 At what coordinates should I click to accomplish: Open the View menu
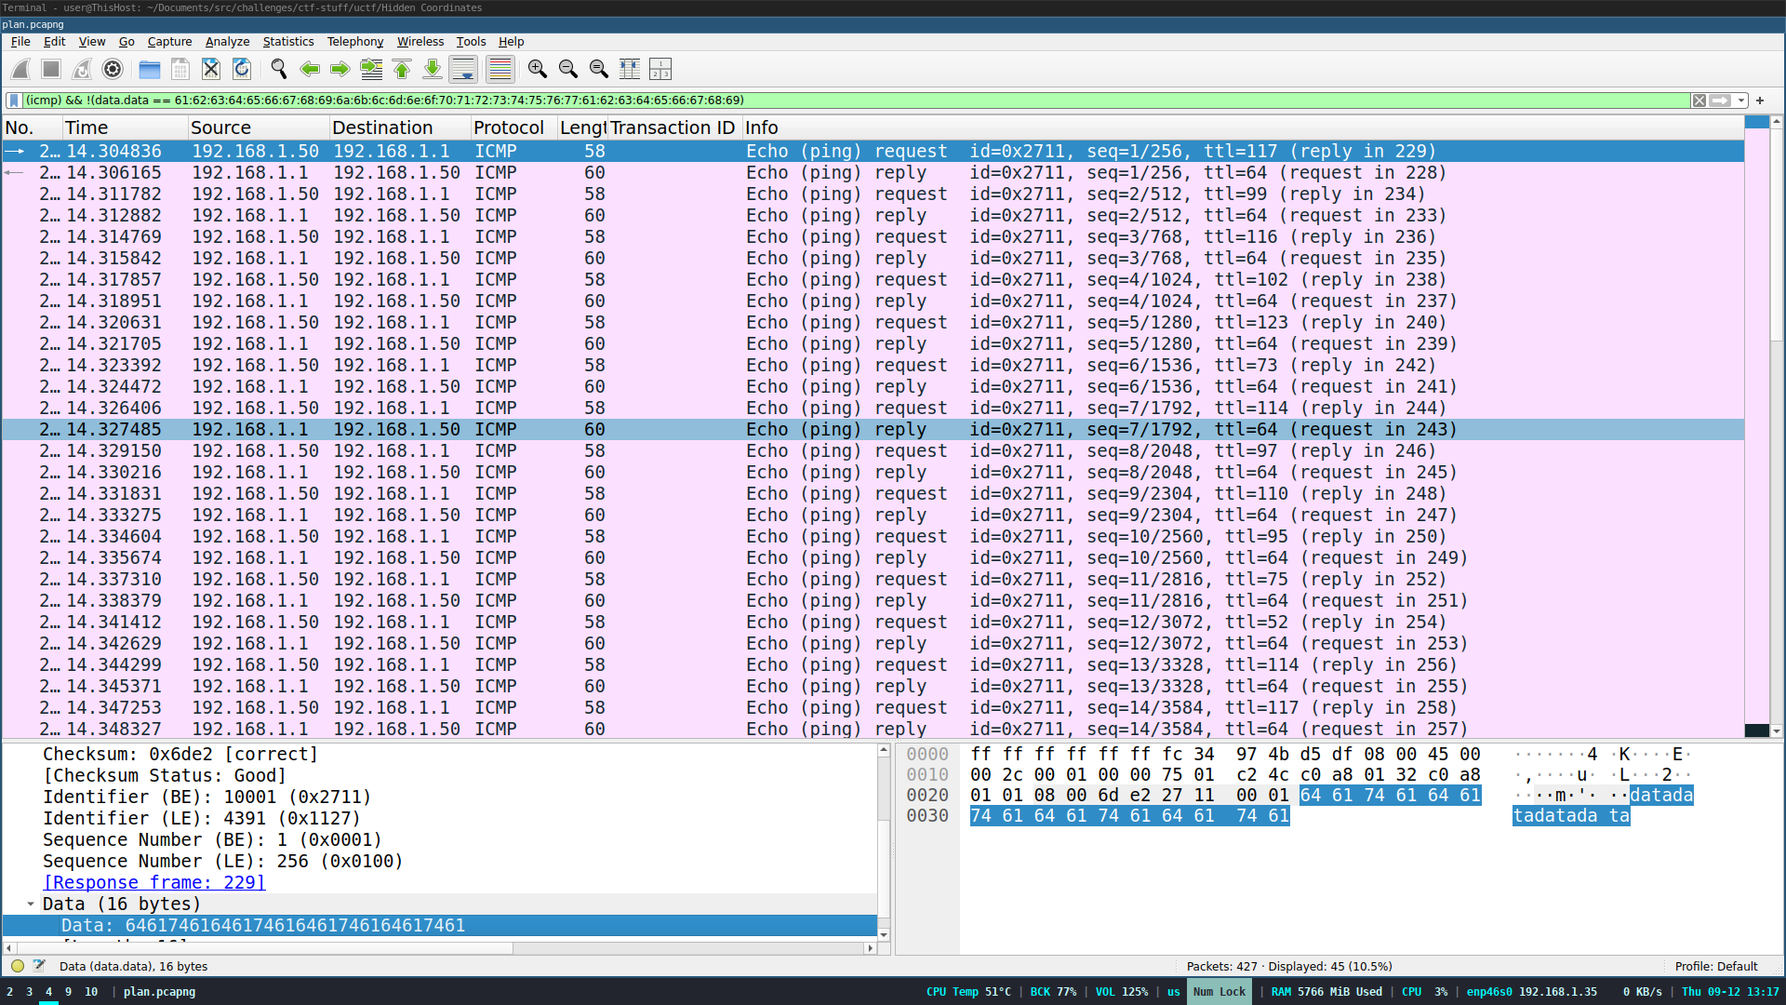(92, 42)
